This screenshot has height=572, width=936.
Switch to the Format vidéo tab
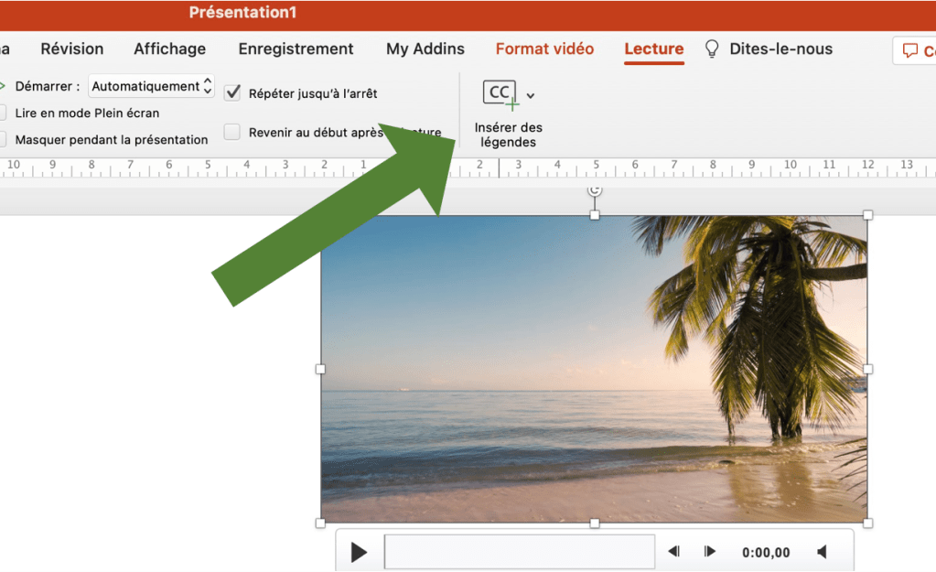coord(544,49)
